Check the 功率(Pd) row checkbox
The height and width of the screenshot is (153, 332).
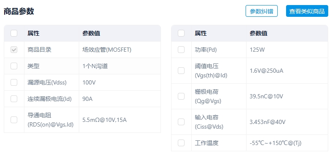(181, 50)
